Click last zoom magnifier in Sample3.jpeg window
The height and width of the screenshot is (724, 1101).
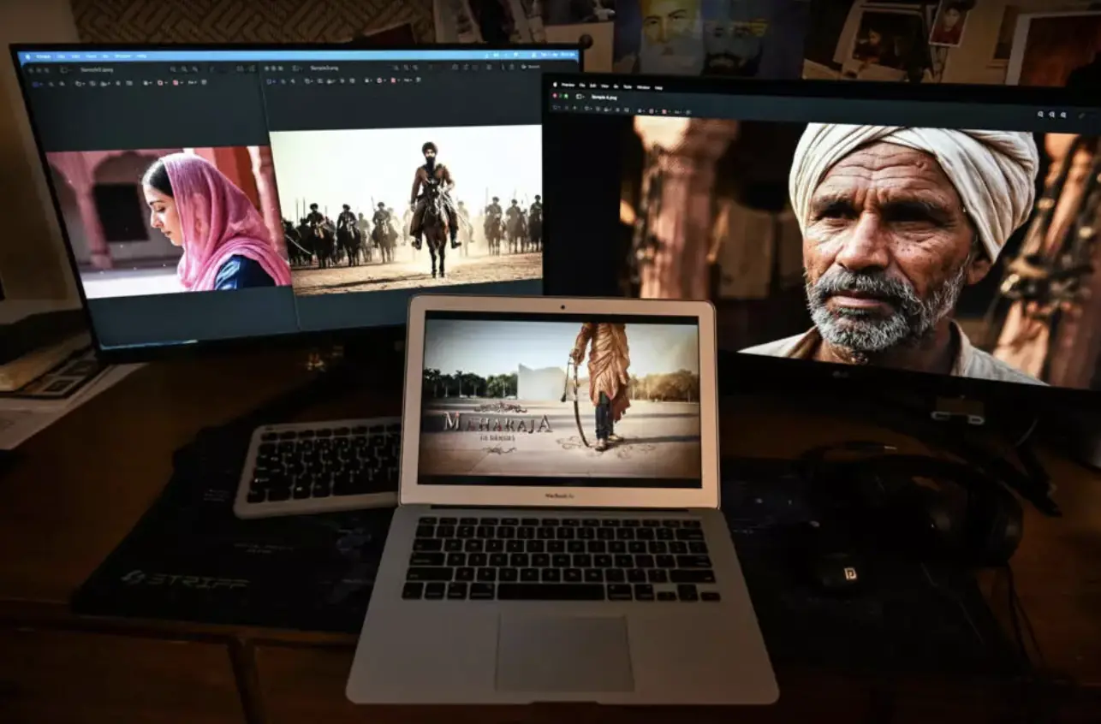[194, 68]
